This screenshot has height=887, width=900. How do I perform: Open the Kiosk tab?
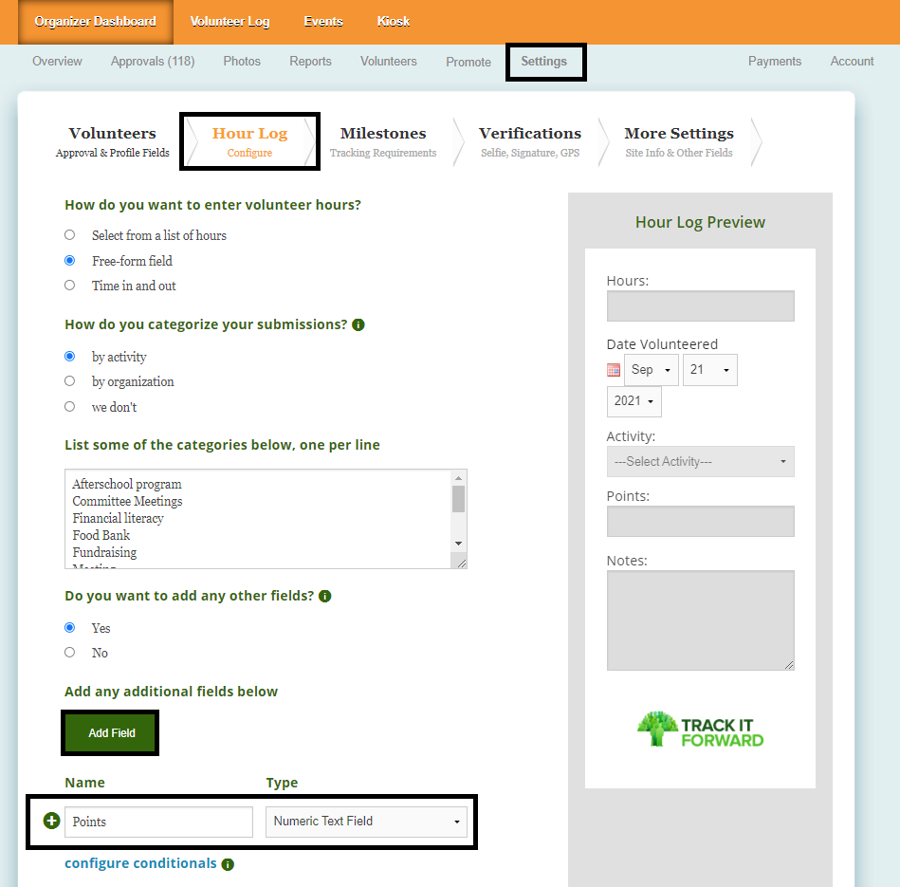[394, 22]
